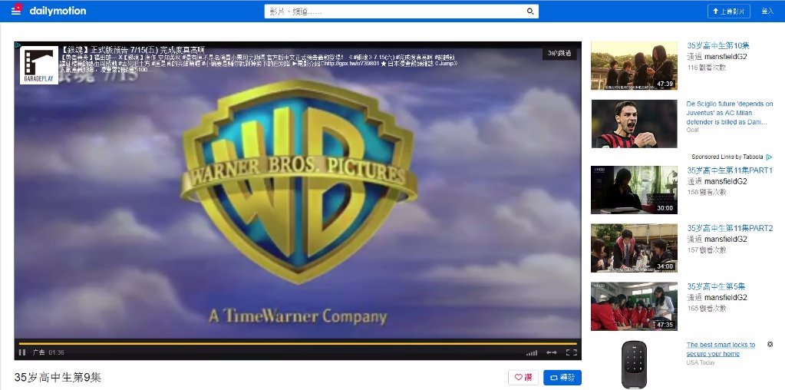Open the De Sciglio article thumbnail

634,124
